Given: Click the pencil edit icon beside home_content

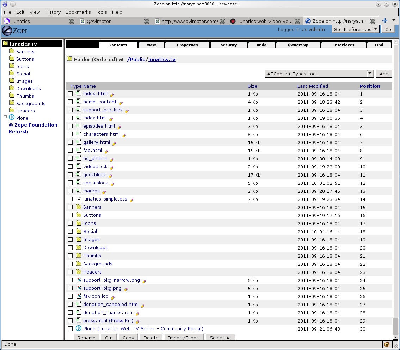Looking at the screenshot, I should [121, 103].
